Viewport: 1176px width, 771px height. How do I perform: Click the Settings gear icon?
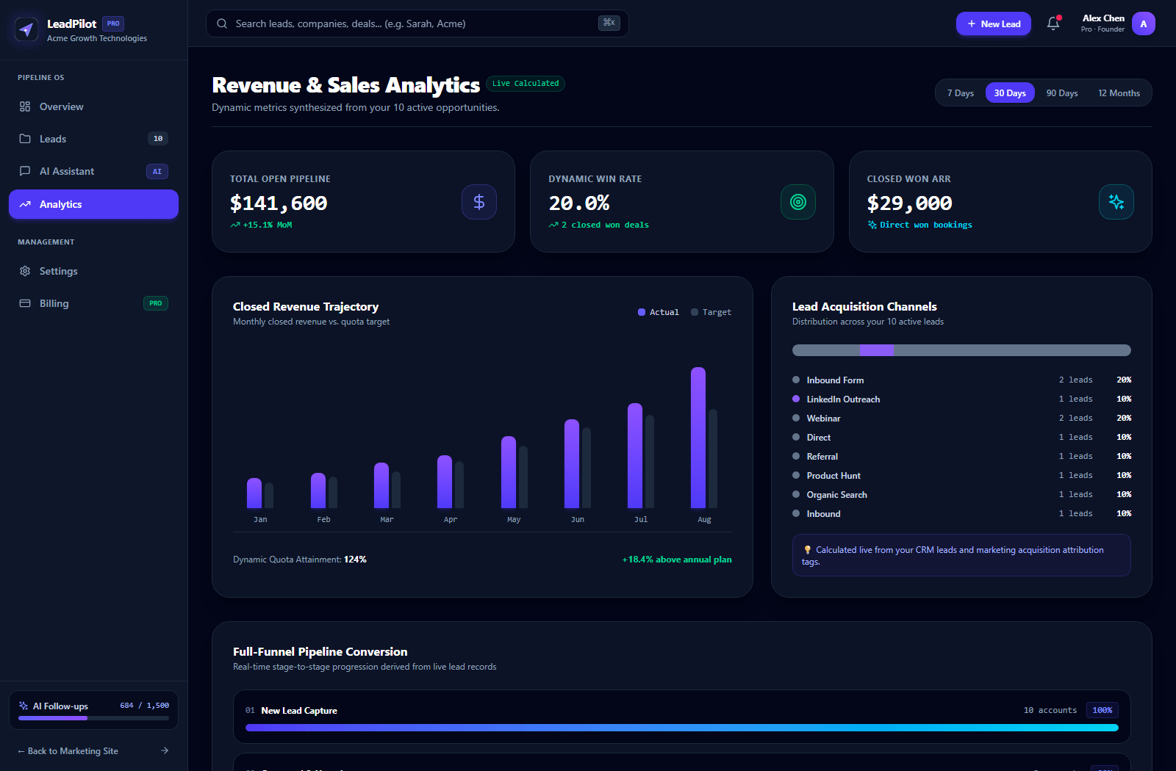point(25,271)
